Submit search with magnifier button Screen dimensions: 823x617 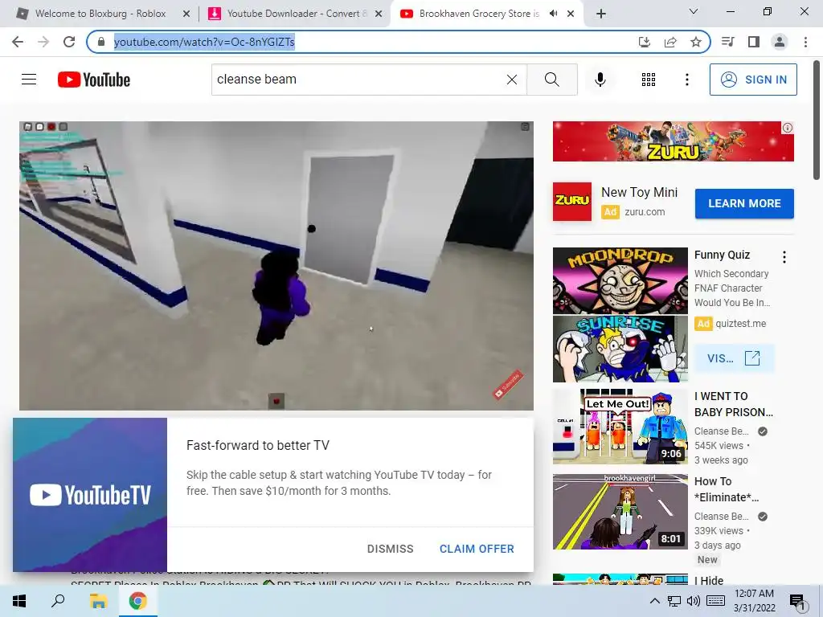click(551, 80)
